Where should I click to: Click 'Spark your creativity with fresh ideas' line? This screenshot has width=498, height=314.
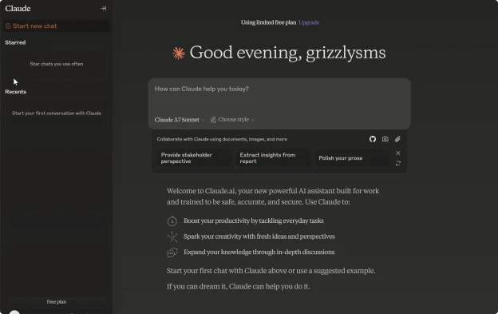(259, 236)
